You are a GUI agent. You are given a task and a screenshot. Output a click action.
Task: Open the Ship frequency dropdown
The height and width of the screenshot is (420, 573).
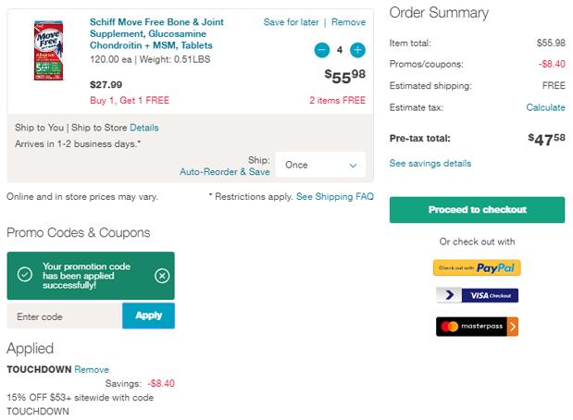click(320, 165)
